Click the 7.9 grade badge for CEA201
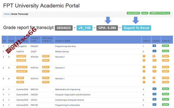The image size is (174, 108). click(154, 94)
